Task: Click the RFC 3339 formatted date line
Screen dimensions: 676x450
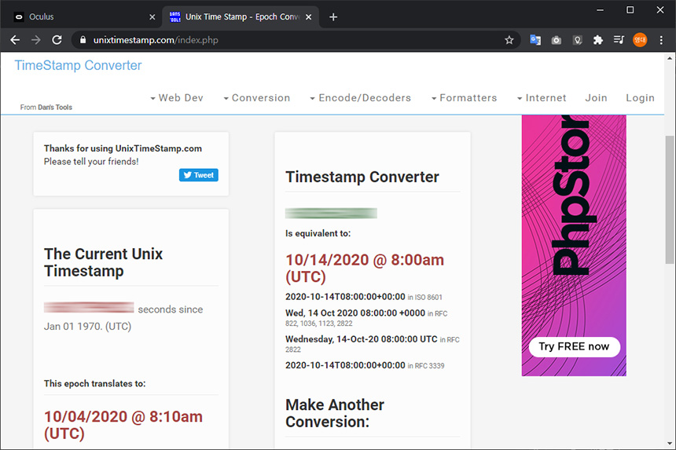Action: pos(365,365)
